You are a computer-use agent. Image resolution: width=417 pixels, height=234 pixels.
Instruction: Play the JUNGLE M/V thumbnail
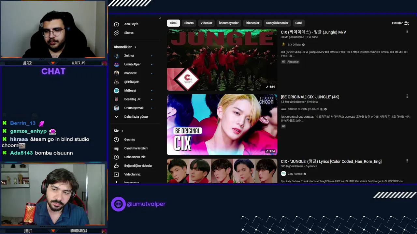[x=222, y=60]
